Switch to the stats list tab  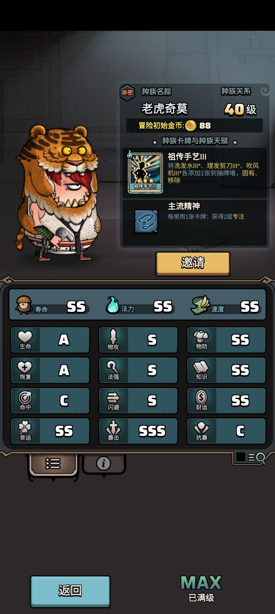pyautogui.click(x=53, y=464)
